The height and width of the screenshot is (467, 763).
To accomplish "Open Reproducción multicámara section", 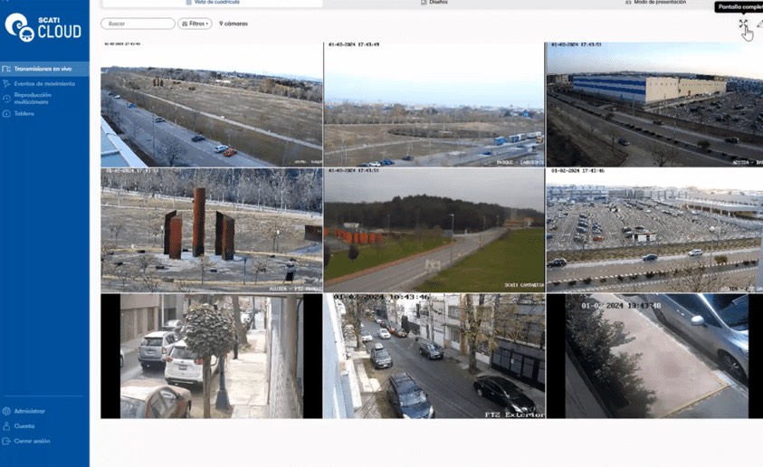I will [41, 99].
